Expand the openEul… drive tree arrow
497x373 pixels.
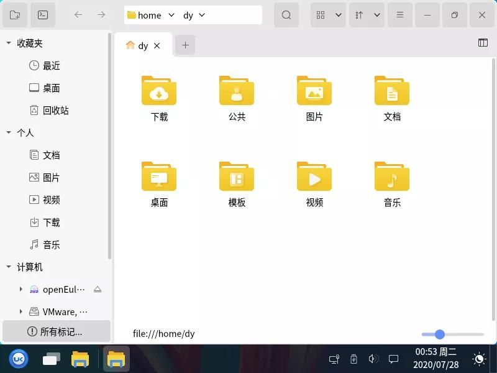21,289
